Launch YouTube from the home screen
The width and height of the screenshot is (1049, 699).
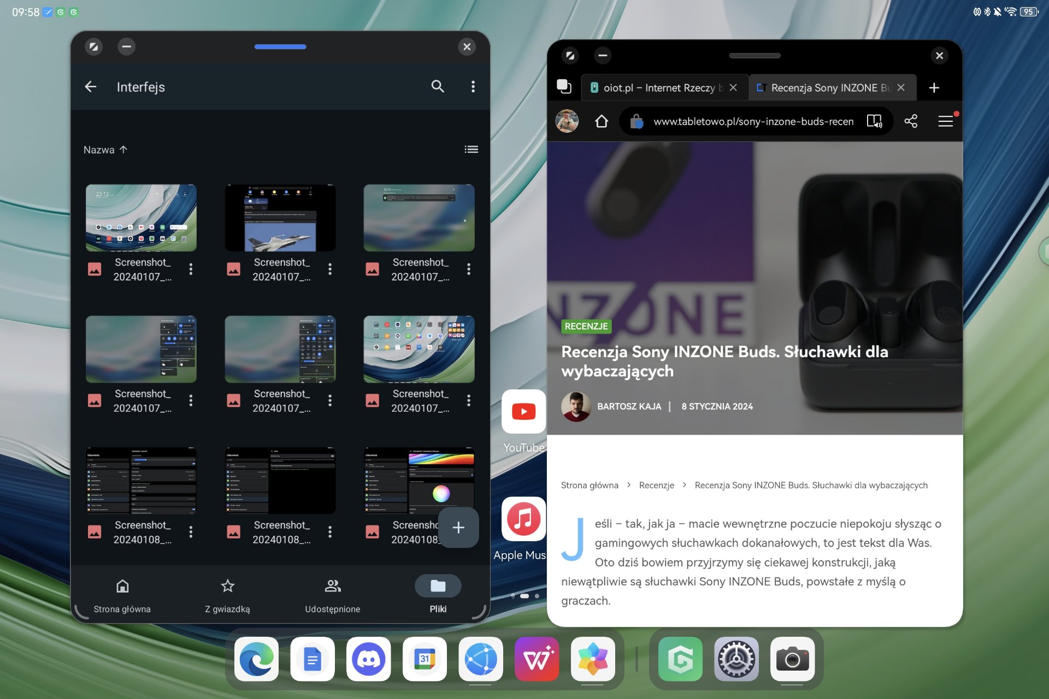(x=523, y=412)
